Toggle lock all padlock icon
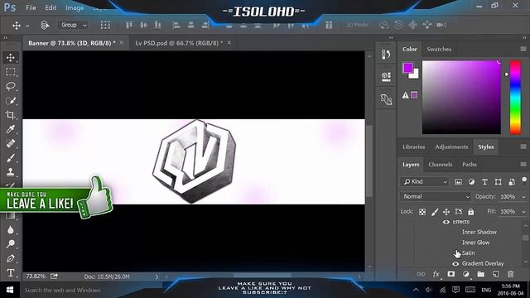Screen dimensions: 530x298 click(471, 212)
